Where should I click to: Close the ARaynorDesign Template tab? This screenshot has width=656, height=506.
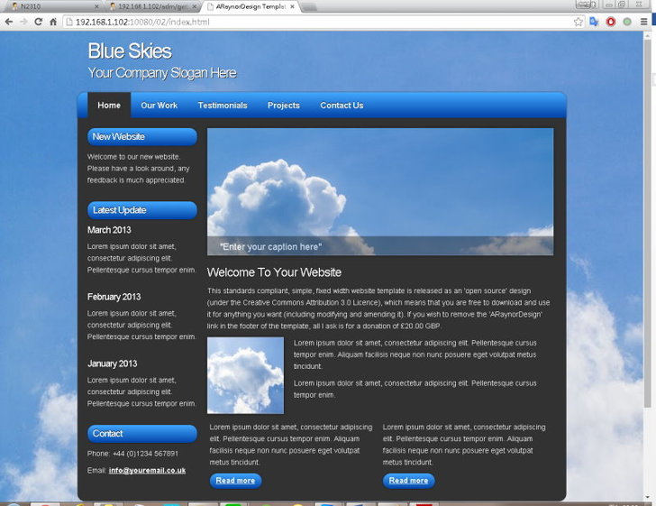click(293, 6)
